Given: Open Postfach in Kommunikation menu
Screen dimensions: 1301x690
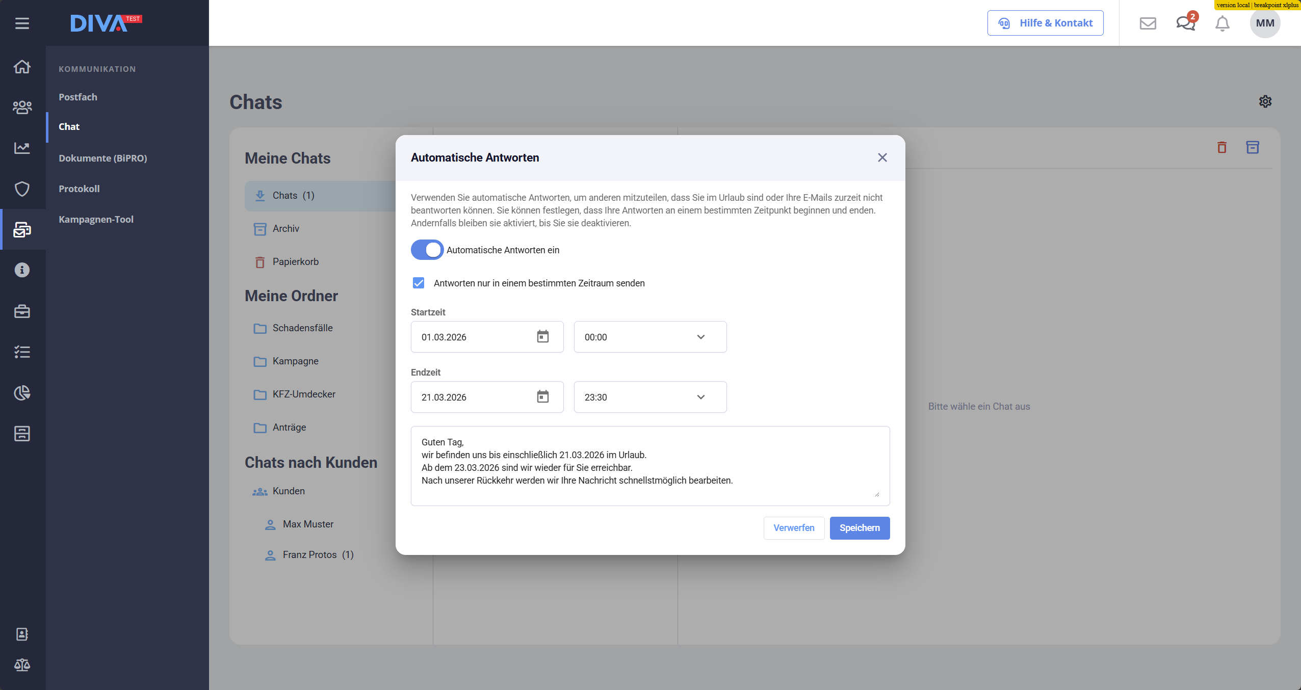Looking at the screenshot, I should (x=77, y=97).
